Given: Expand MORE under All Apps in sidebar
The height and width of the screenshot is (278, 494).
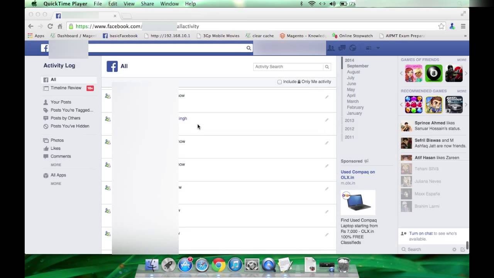Looking at the screenshot, I should [x=56, y=184].
